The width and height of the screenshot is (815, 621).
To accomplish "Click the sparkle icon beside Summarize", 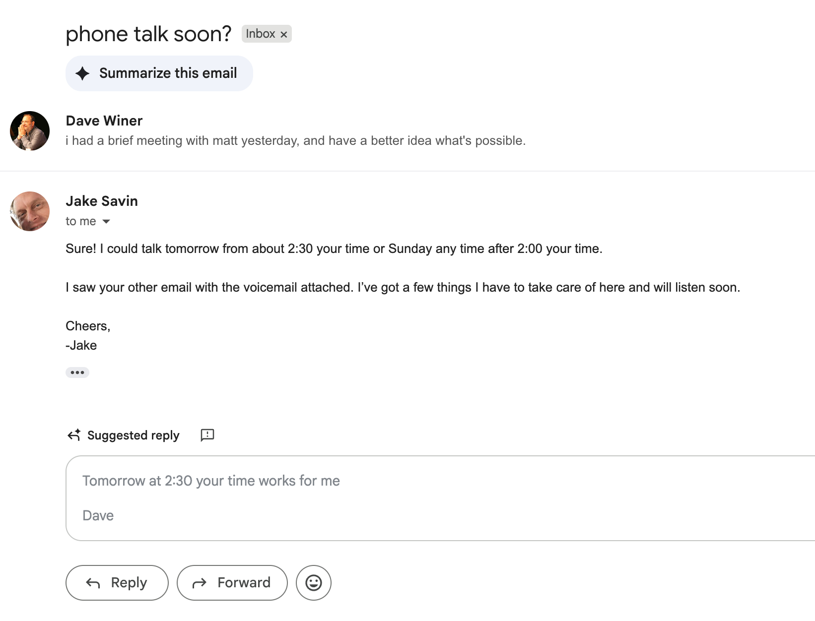I will (x=82, y=73).
